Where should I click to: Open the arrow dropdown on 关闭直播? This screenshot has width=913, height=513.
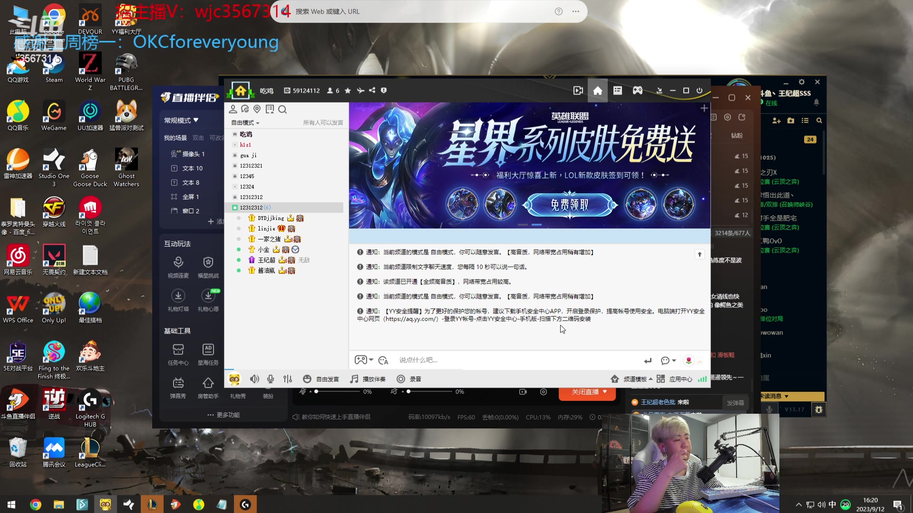(x=605, y=392)
